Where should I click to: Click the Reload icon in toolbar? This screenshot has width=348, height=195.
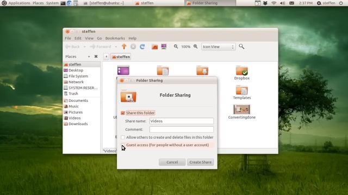point(142,47)
